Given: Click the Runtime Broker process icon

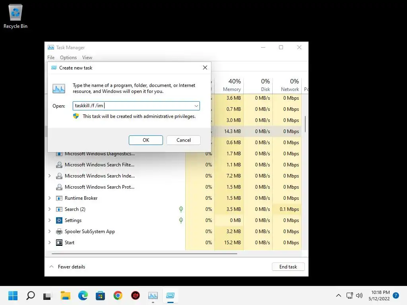Looking at the screenshot, I should [59, 198].
